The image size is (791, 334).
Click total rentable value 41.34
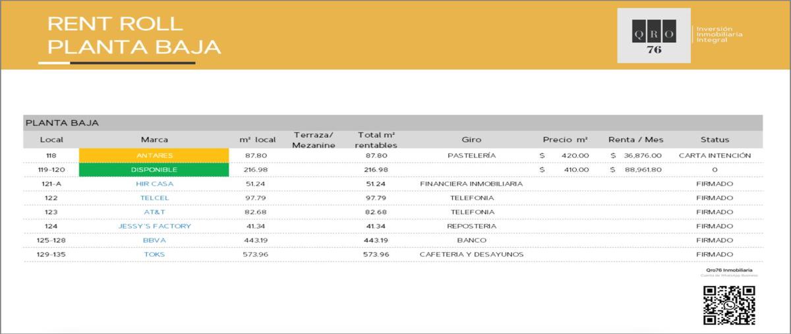(376, 226)
